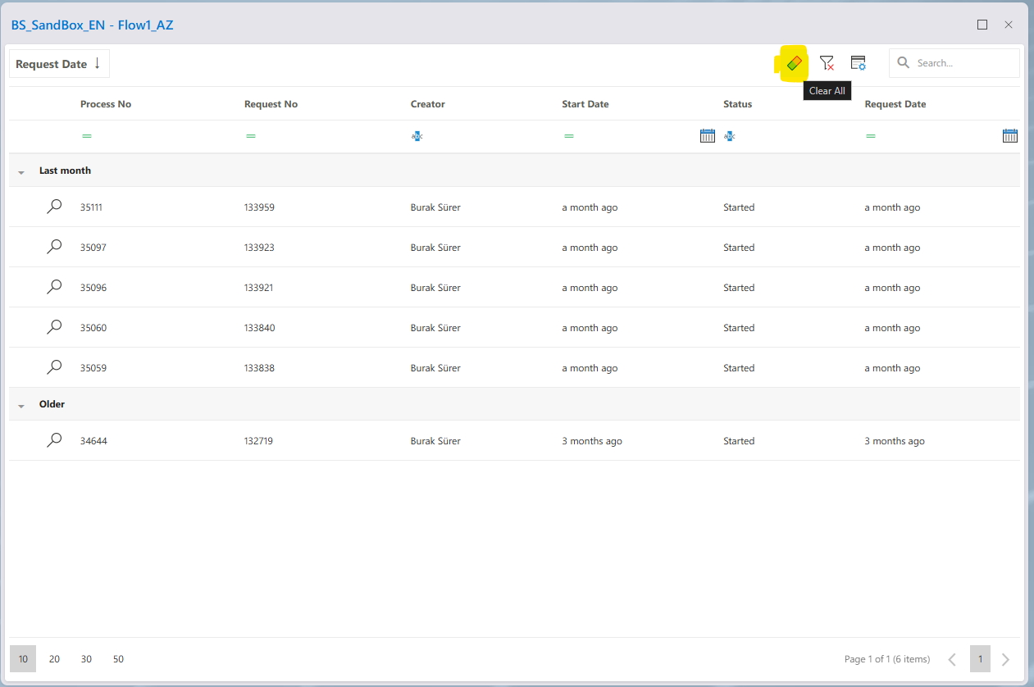
Task: Change Request No filter equals operator
Action: point(251,136)
